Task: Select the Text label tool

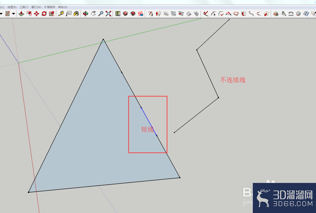Action: point(69,14)
